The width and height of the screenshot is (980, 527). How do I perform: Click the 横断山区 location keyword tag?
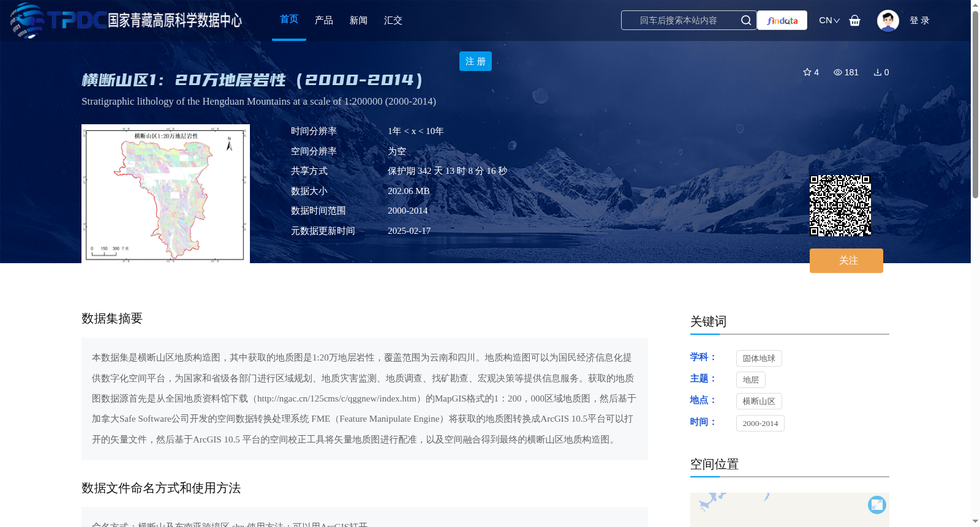point(759,401)
